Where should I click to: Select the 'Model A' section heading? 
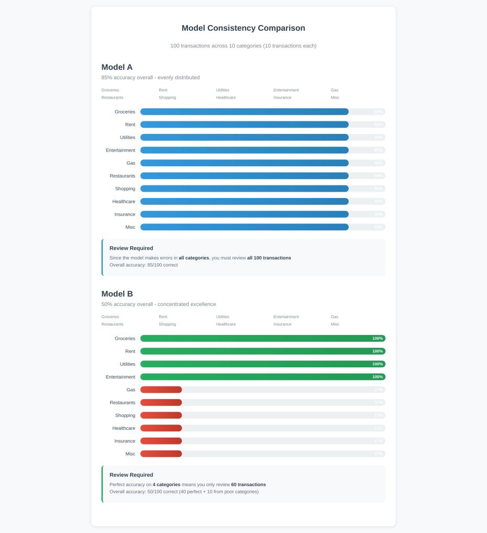pos(117,67)
